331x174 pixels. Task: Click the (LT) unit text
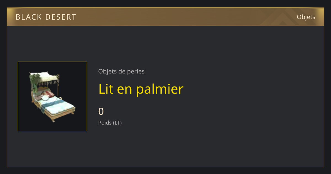118,123
